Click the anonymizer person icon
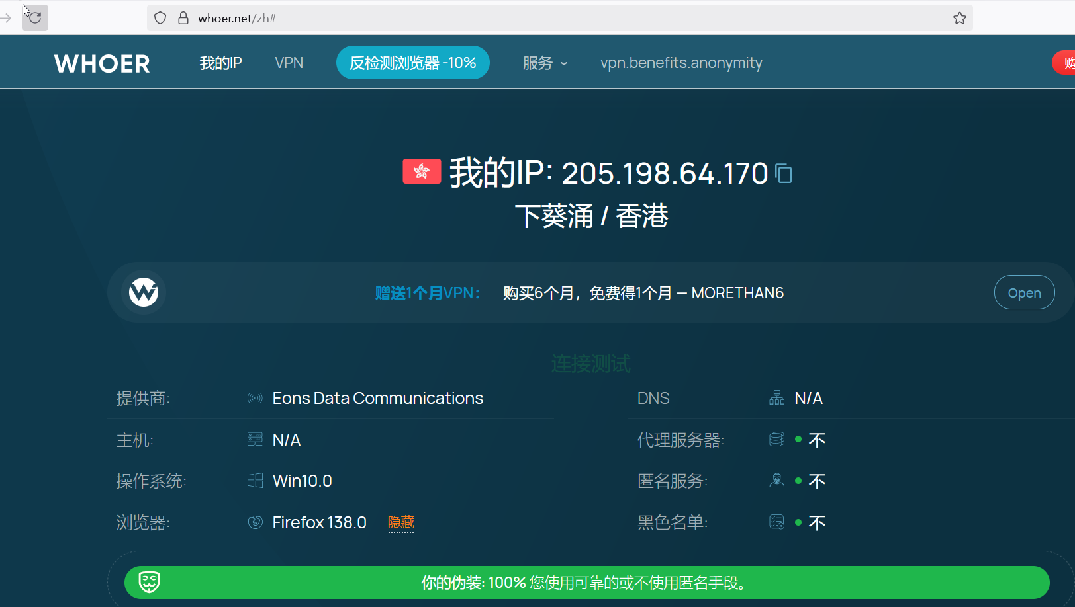This screenshot has width=1075, height=607. click(x=777, y=481)
